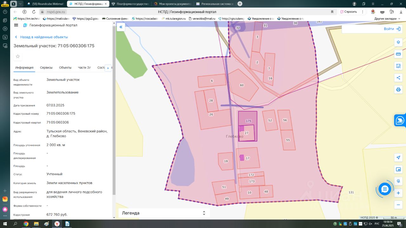
Task: Print the map
Action: (x=398, y=90)
